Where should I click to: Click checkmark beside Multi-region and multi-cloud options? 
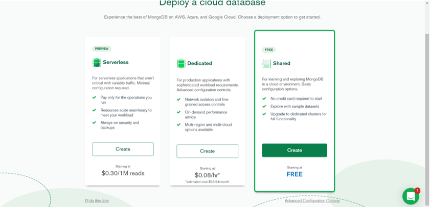(x=178, y=124)
